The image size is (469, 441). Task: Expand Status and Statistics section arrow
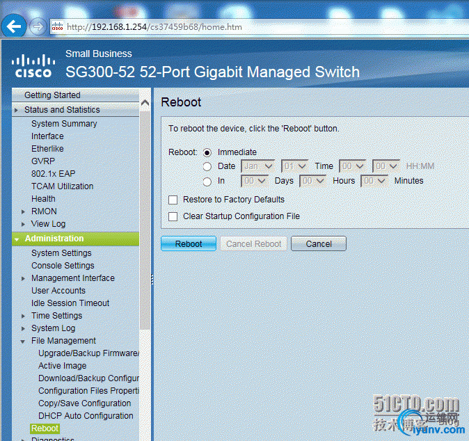[17, 110]
